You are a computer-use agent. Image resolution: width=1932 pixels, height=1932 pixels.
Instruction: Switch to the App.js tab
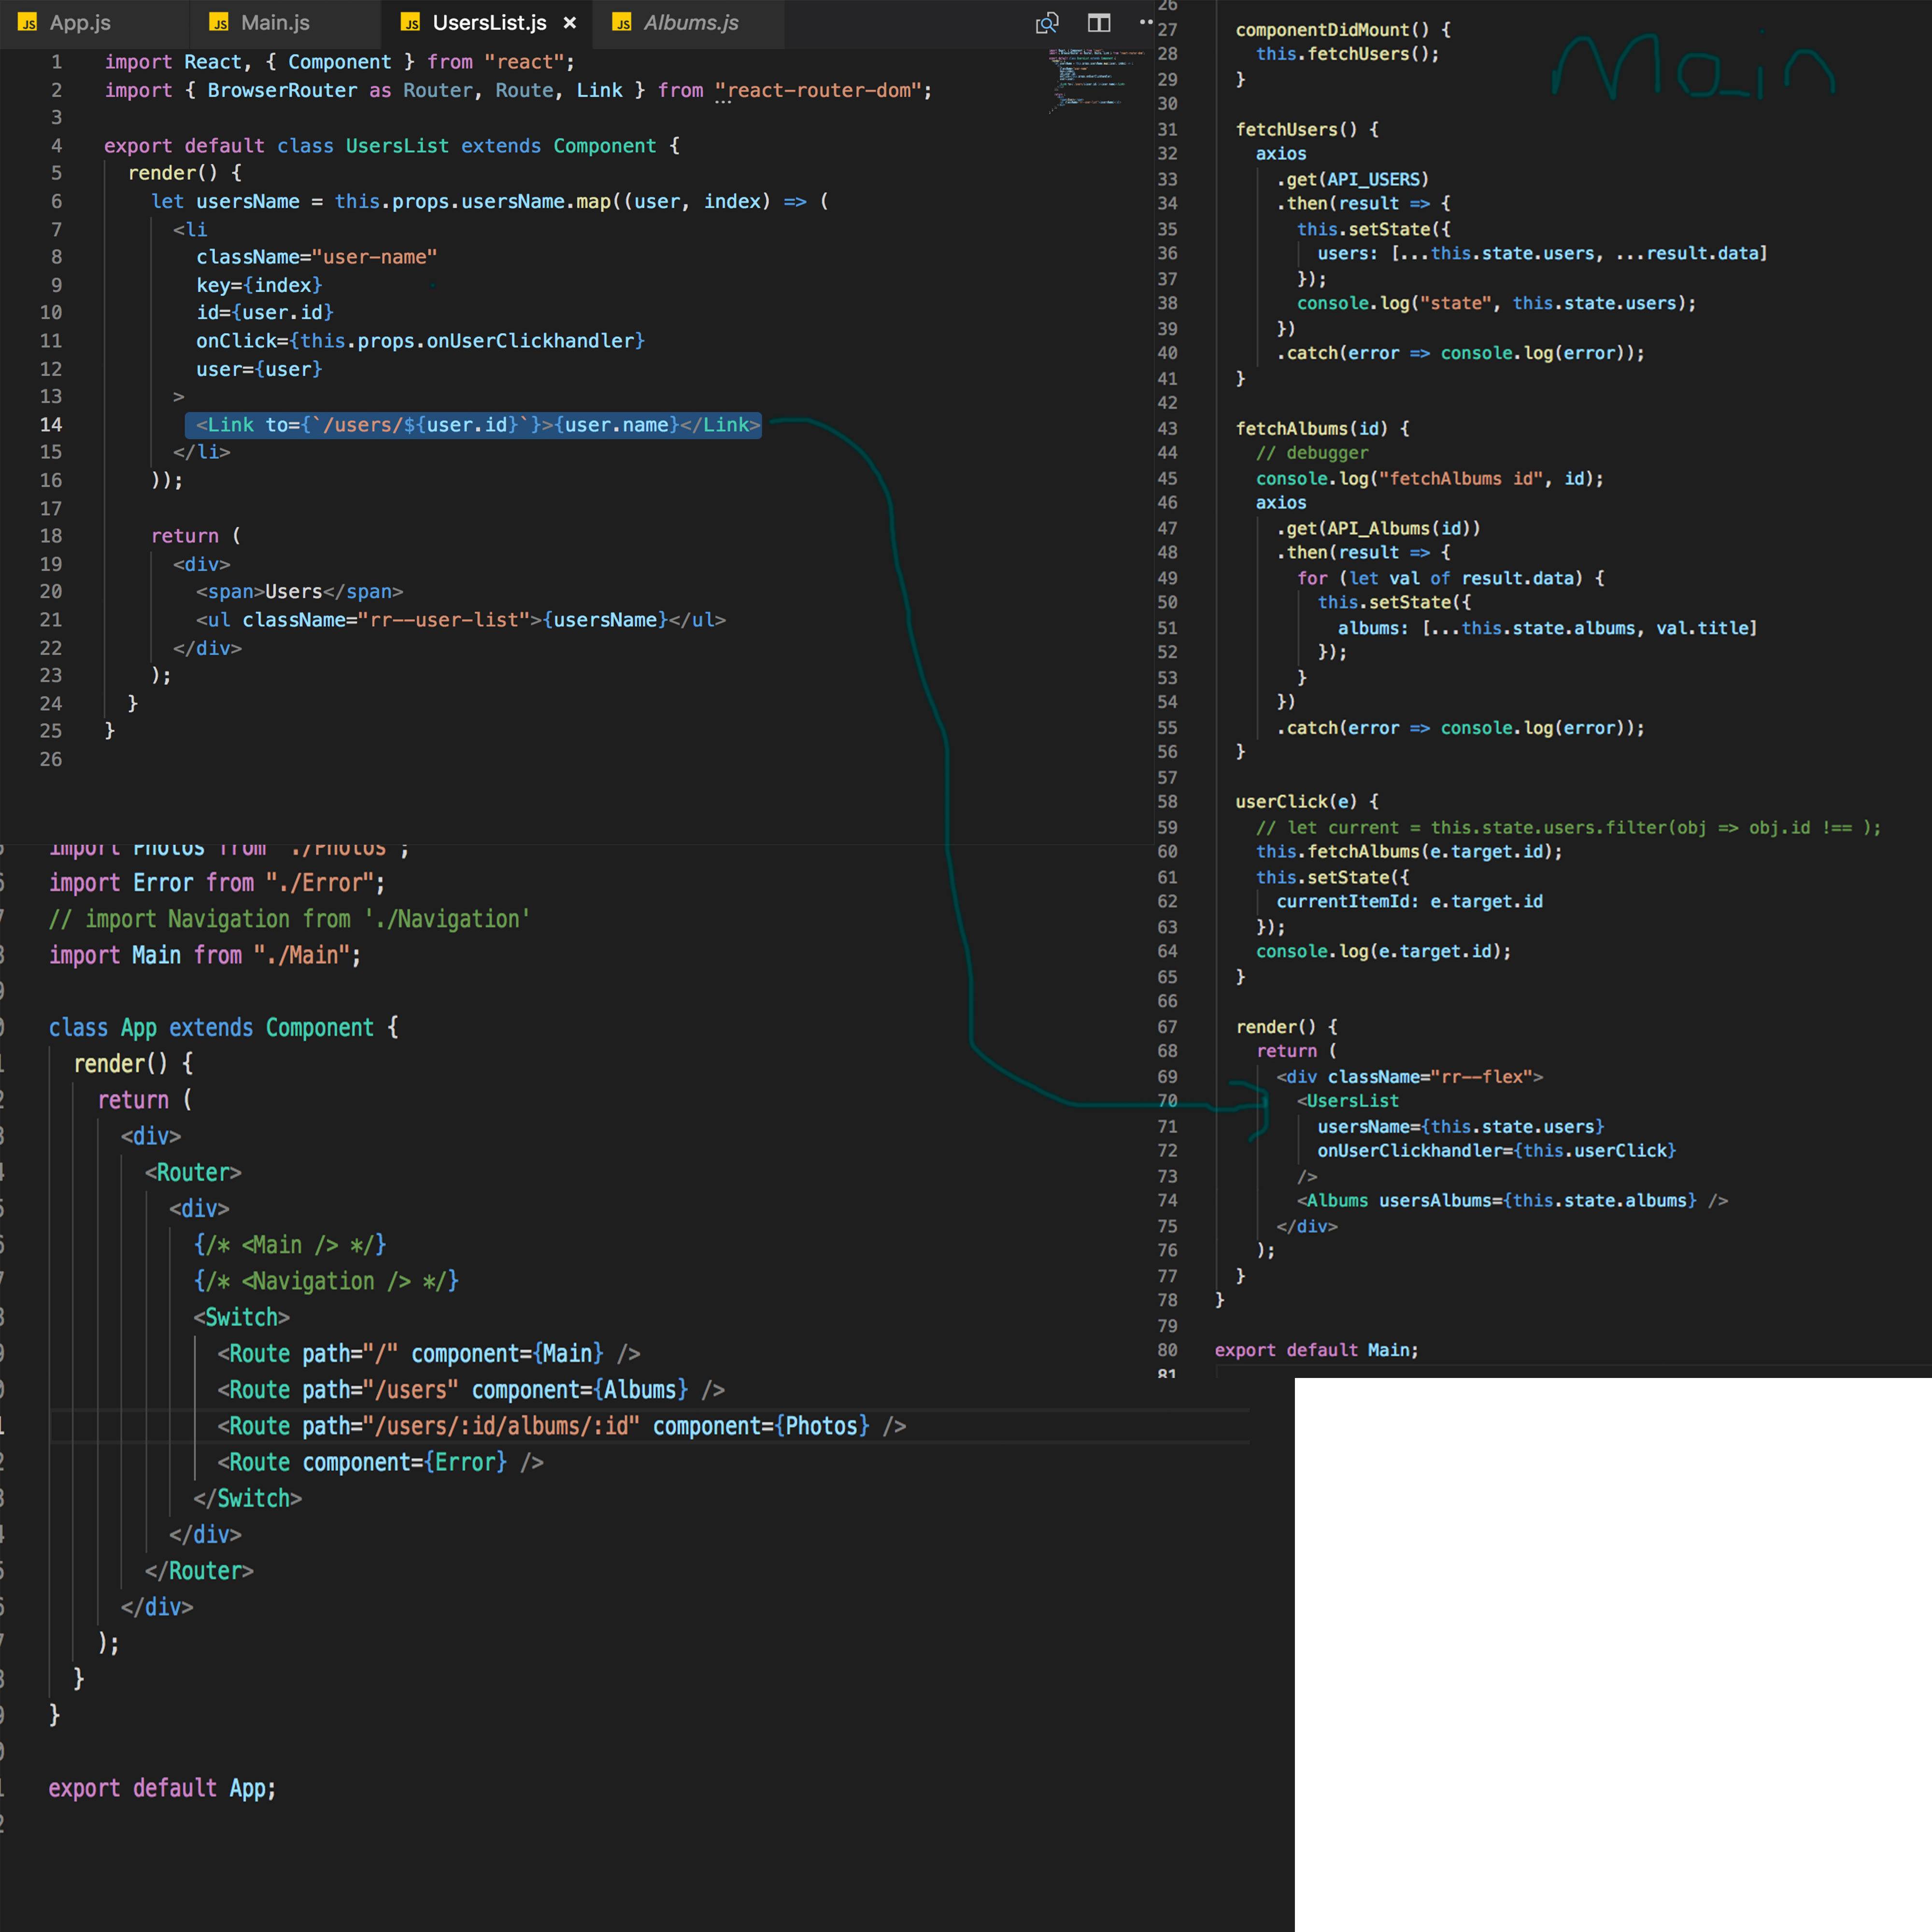[x=80, y=23]
